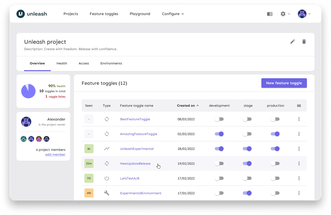Click release type icon for AmazingFeatureToggle

107,134
